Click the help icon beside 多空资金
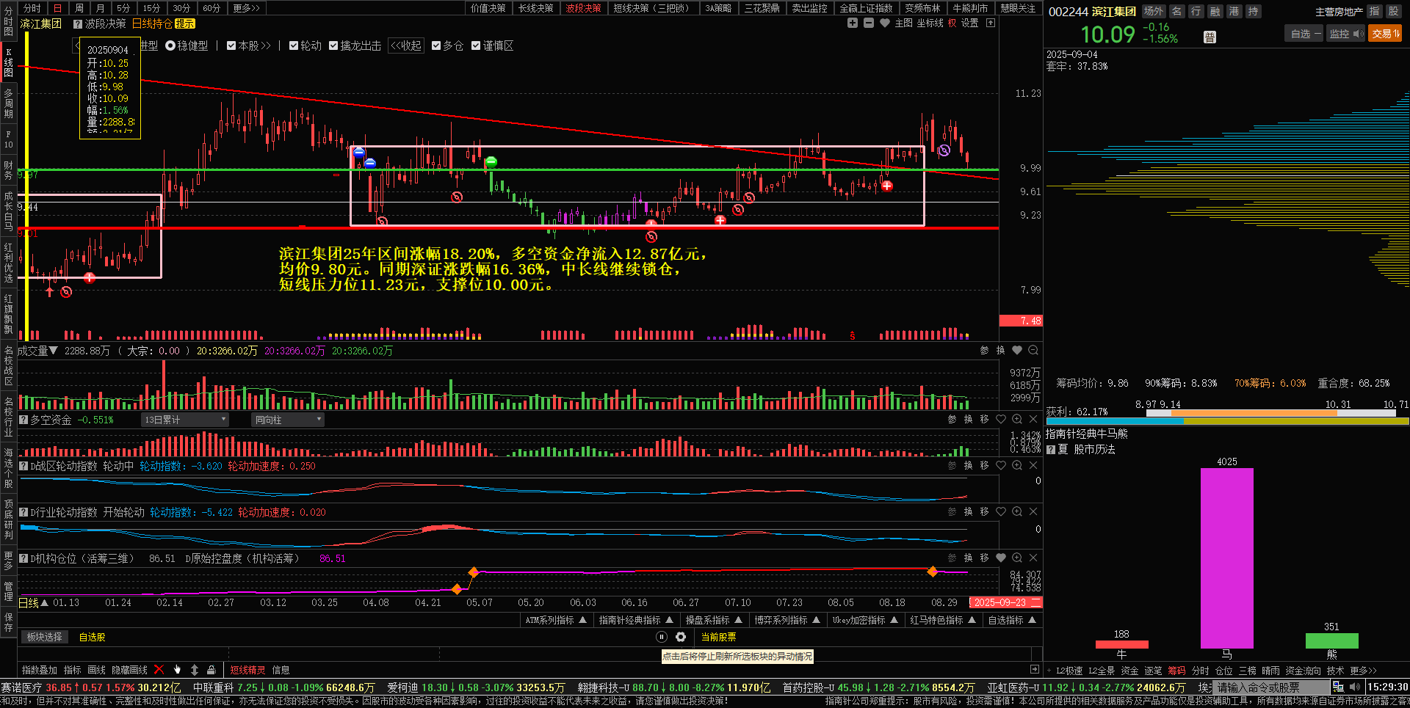Viewport: 1410px width, 708px height. click(x=23, y=420)
